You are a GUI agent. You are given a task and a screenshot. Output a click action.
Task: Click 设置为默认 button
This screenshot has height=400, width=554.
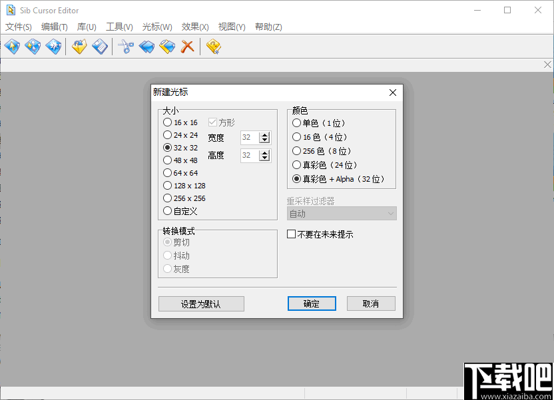coord(201,303)
